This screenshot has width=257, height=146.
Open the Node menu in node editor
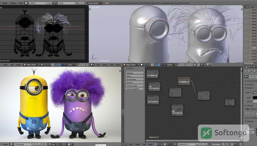(150, 144)
